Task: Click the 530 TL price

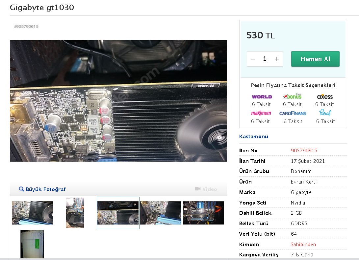Action: (x=261, y=35)
